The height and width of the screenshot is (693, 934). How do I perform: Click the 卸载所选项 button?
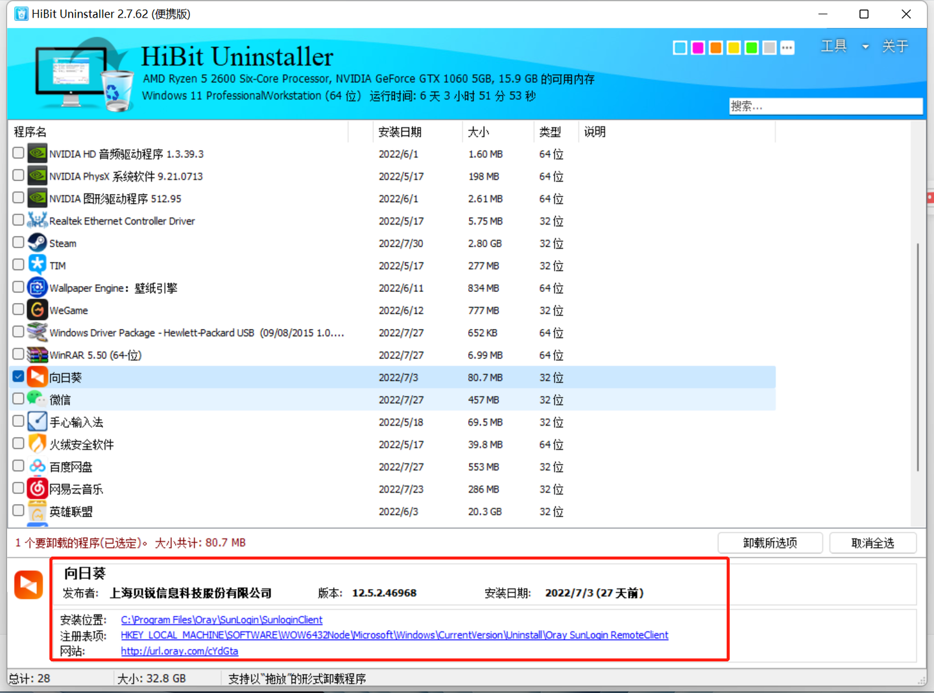coord(770,542)
